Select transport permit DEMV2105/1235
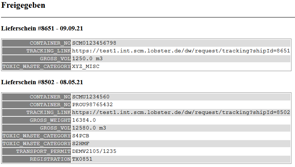This screenshot has width=295, height=167. (x=94, y=151)
